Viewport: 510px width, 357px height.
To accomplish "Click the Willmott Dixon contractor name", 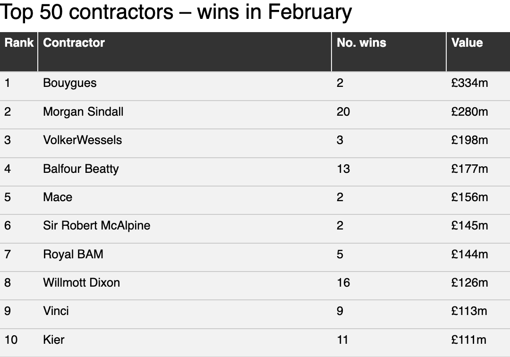I will coord(81,282).
